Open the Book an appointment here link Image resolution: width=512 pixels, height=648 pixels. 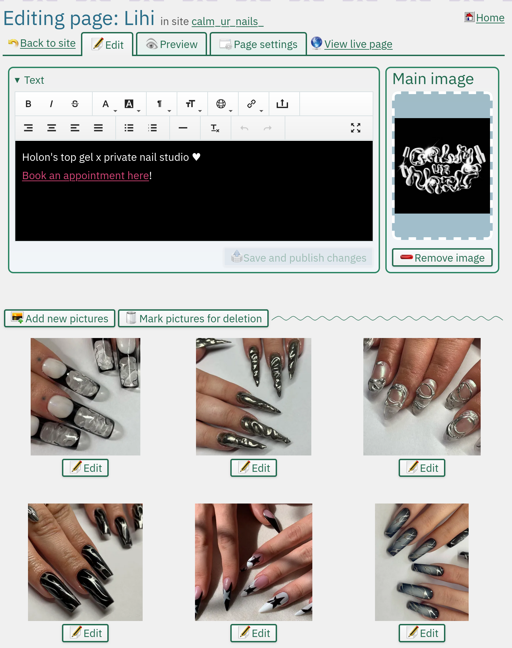coord(85,176)
